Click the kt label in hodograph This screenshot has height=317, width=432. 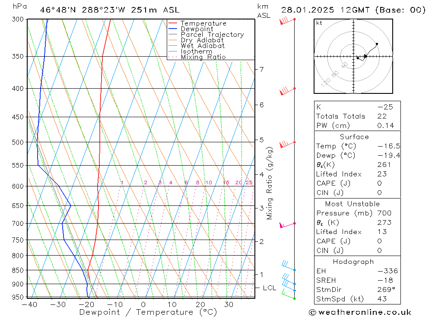(x=319, y=23)
